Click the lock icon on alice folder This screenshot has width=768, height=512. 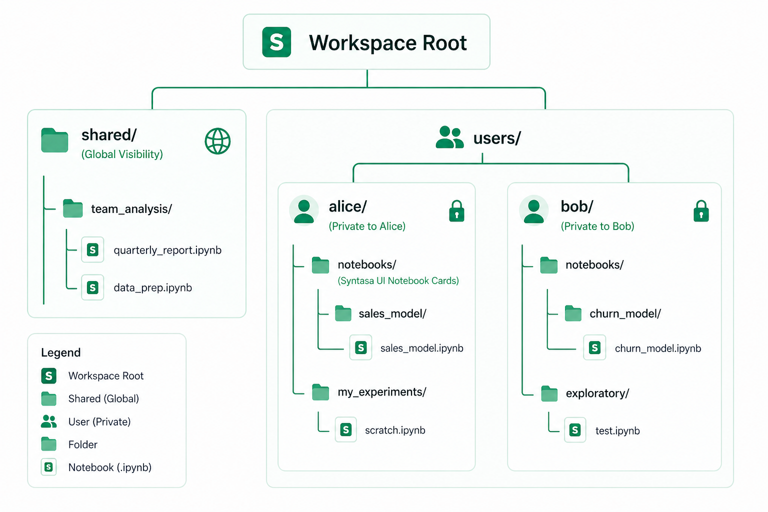[x=456, y=211]
